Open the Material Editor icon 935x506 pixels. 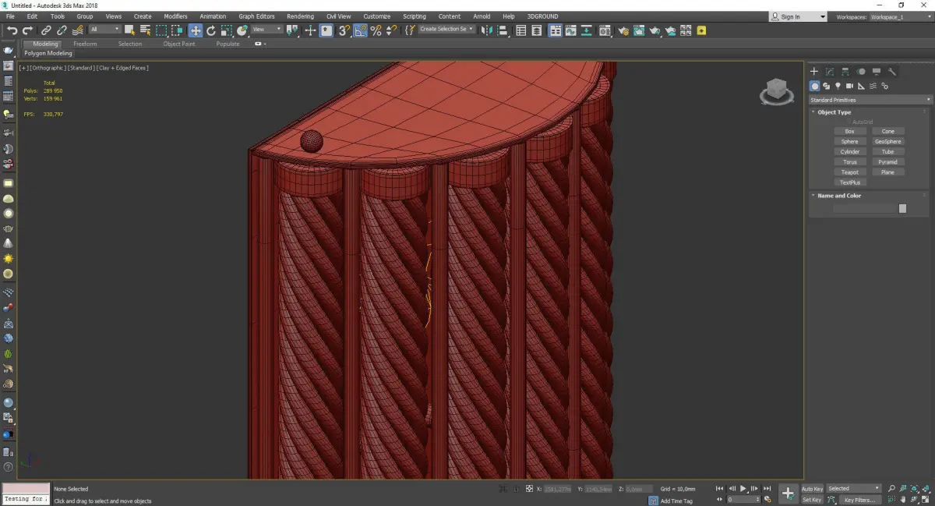pos(605,30)
